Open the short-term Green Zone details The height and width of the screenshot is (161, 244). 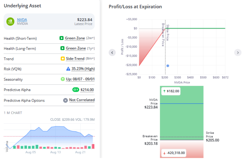[x=75, y=38]
